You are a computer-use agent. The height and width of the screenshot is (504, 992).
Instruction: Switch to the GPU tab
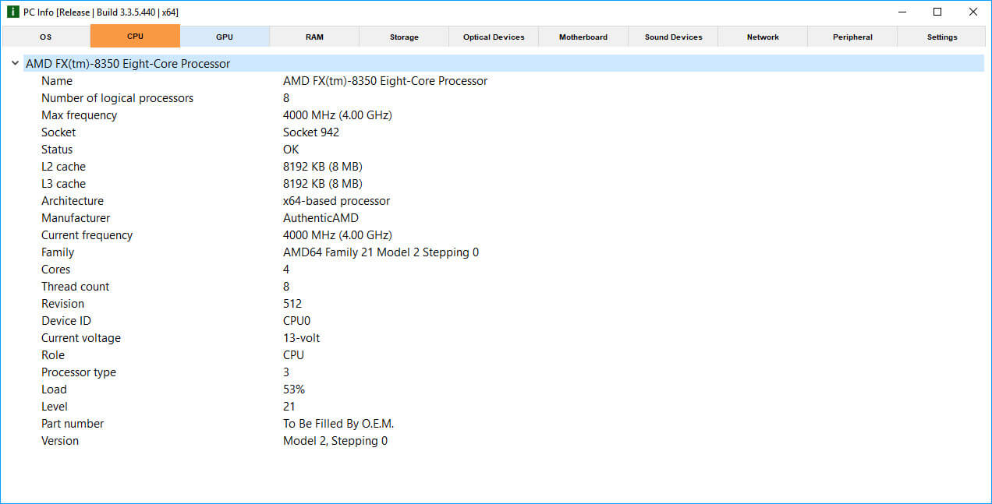tap(224, 36)
